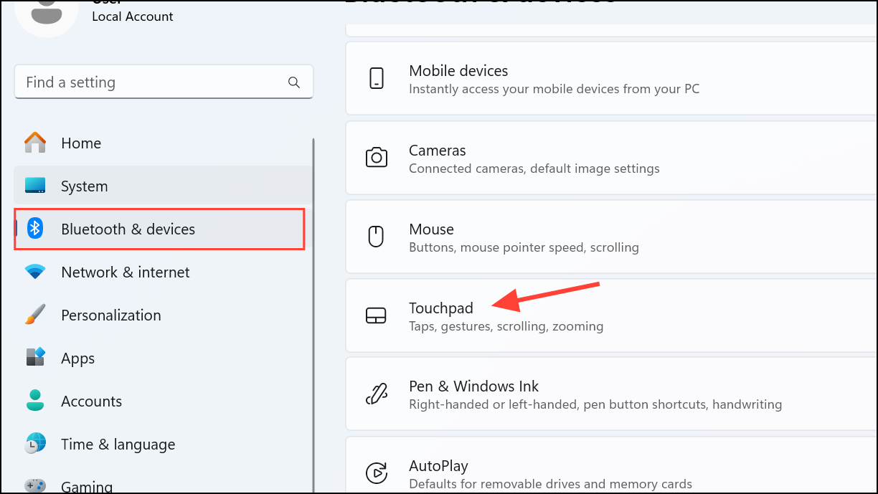
Task: Click the Find a setting search field
Action: [143, 82]
